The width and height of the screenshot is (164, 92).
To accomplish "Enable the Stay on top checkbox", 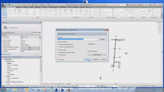I will 58,60.
